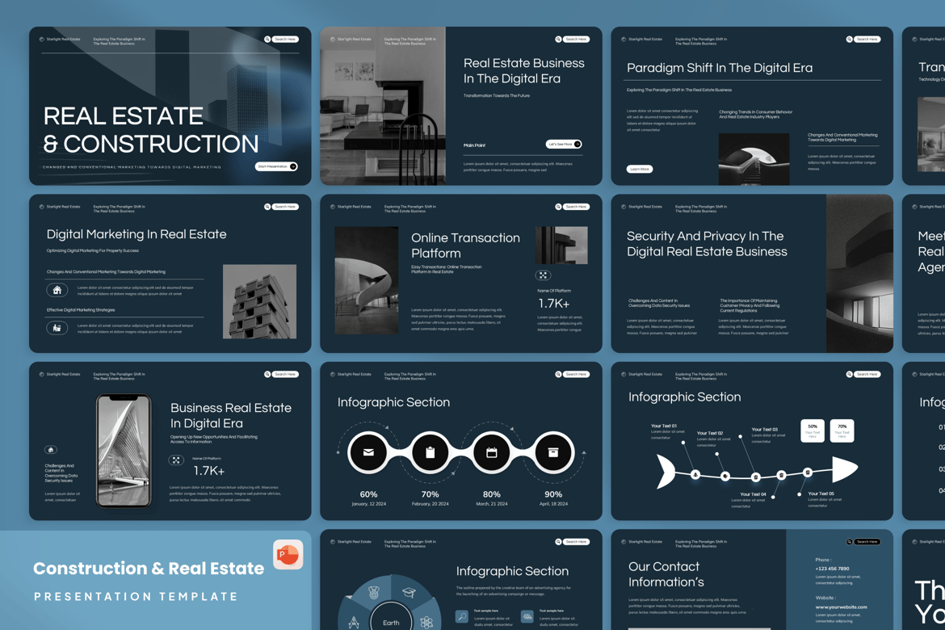Select the Real Estate & Construction title slide

pyautogui.click(x=170, y=106)
